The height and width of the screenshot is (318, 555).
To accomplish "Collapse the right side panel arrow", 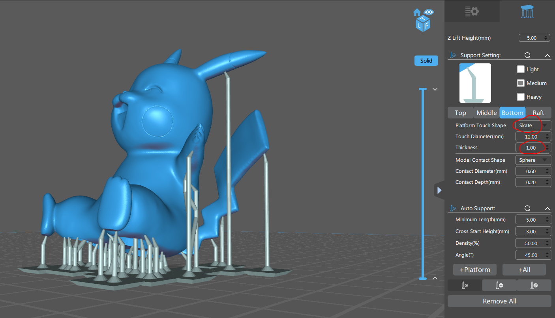I will pyautogui.click(x=439, y=190).
